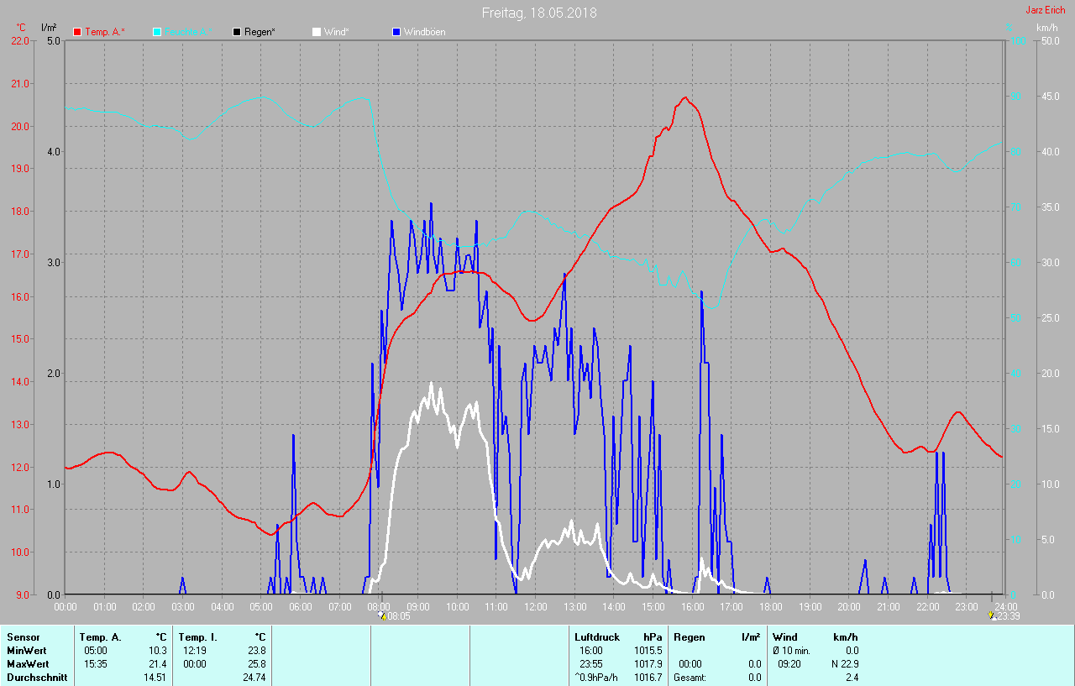The height and width of the screenshot is (686, 1075).
Task: Click the km/h axis unit label
Action: [1046, 28]
